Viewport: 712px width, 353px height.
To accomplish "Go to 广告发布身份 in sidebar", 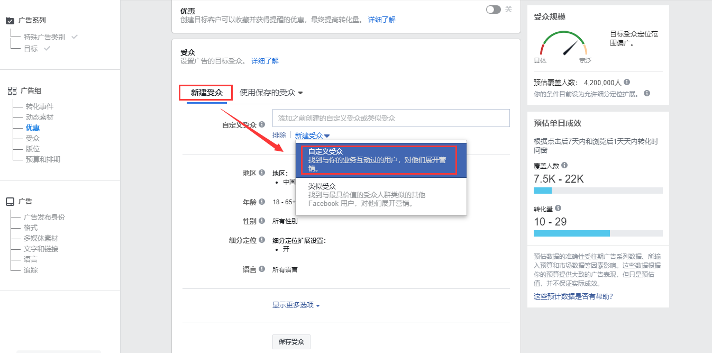I will click(44, 217).
